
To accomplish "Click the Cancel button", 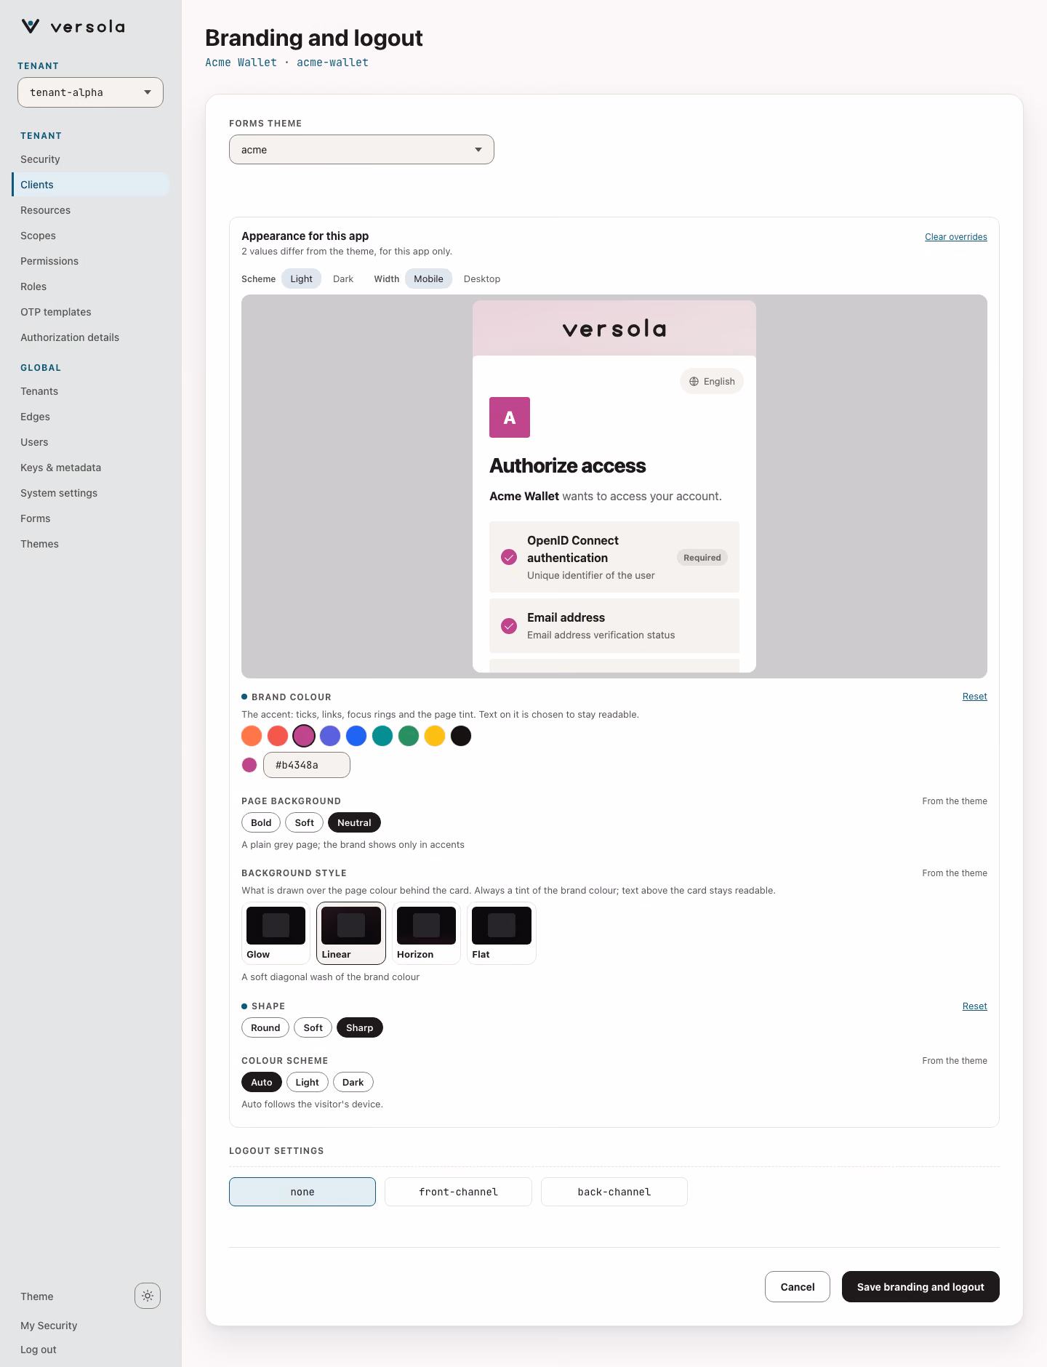I will click(798, 1287).
